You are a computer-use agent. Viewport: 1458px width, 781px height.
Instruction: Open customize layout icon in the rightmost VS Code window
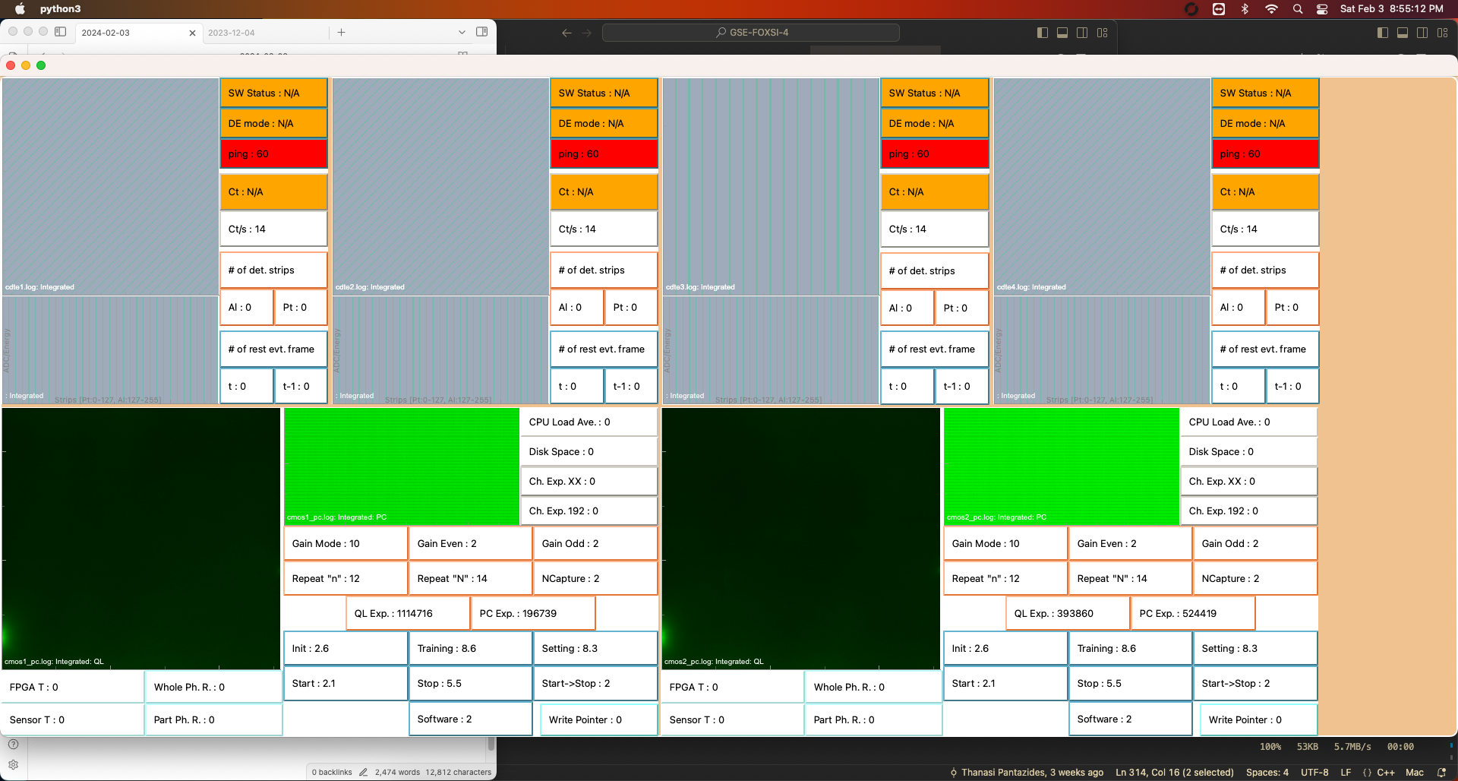(x=1443, y=33)
